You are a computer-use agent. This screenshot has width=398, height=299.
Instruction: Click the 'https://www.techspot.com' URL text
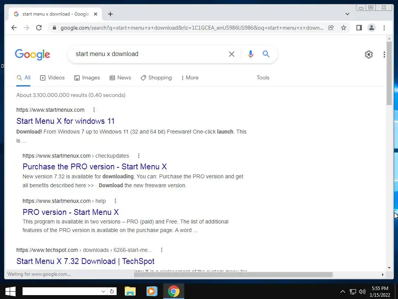[47, 250]
